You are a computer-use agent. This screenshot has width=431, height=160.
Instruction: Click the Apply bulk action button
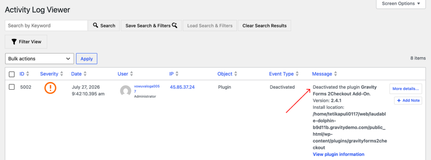[87, 59]
